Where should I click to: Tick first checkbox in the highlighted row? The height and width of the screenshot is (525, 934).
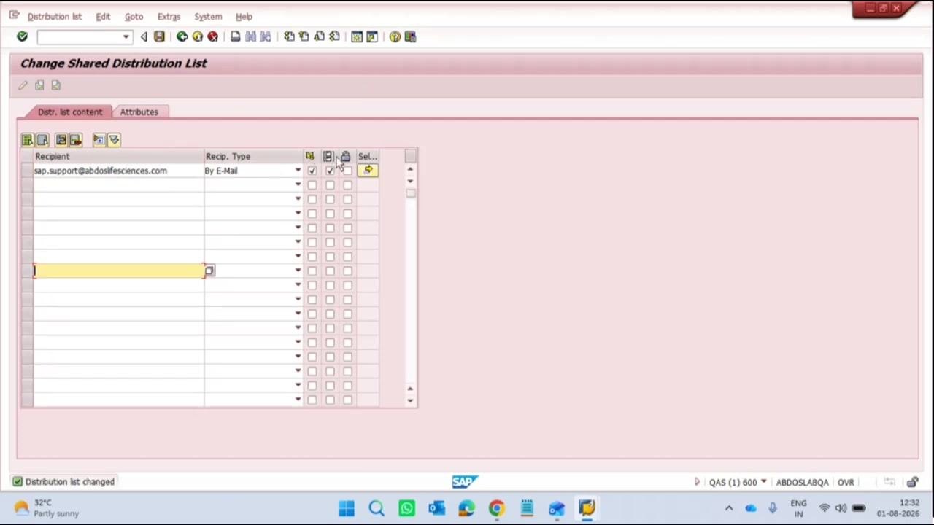click(x=312, y=271)
